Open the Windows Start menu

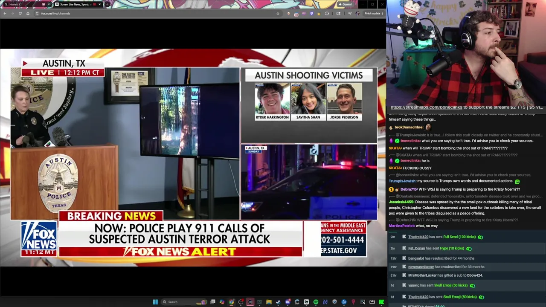(x=155, y=302)
